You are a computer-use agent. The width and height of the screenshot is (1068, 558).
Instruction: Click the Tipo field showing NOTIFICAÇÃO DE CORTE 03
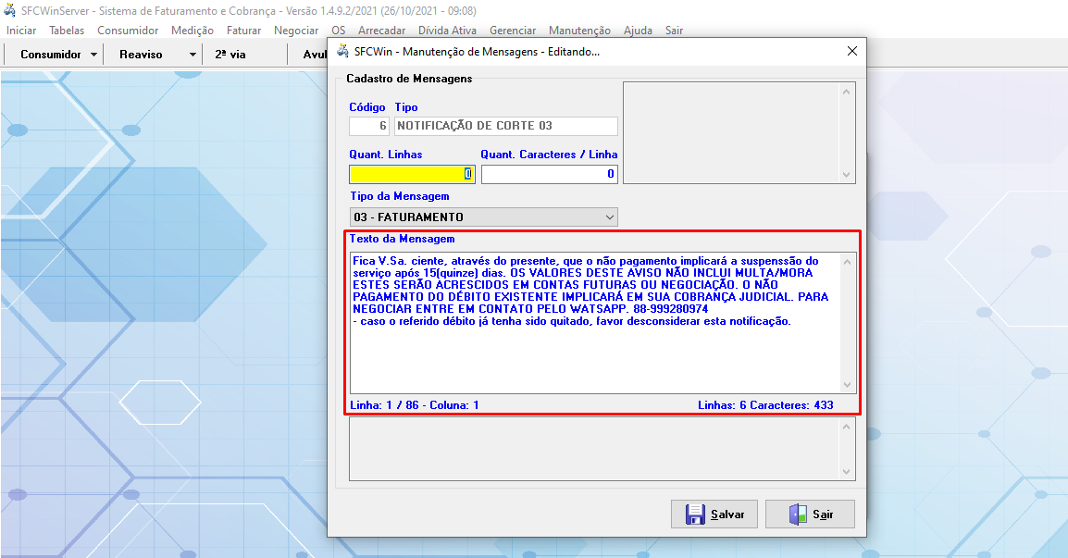(505, 126)
